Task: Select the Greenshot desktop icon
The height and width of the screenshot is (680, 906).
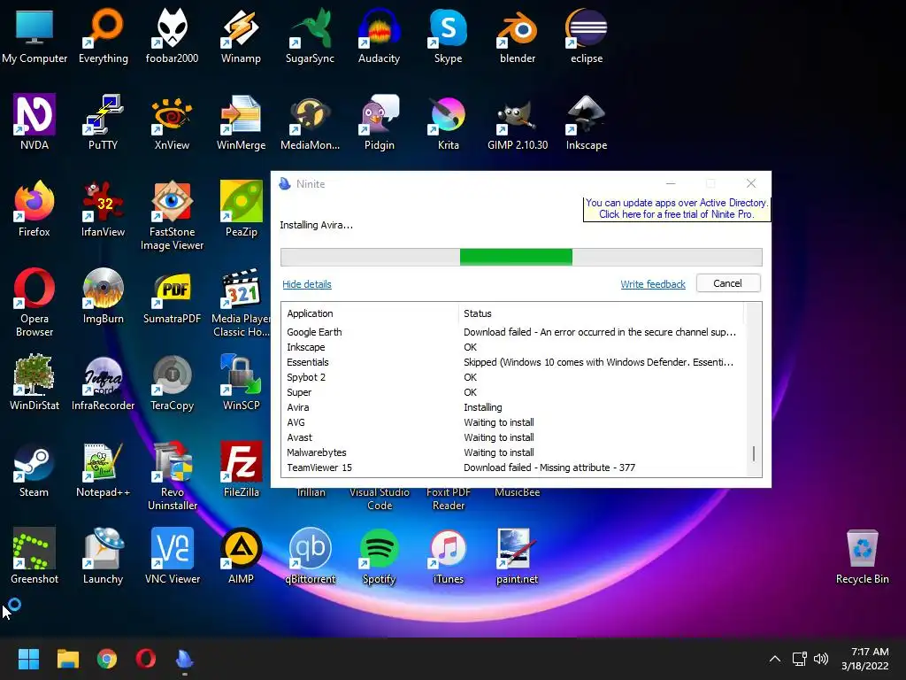Action: [35, 555]
